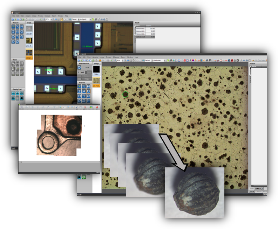Select the Polygon tool in back Leopard window

click(13, 41)
